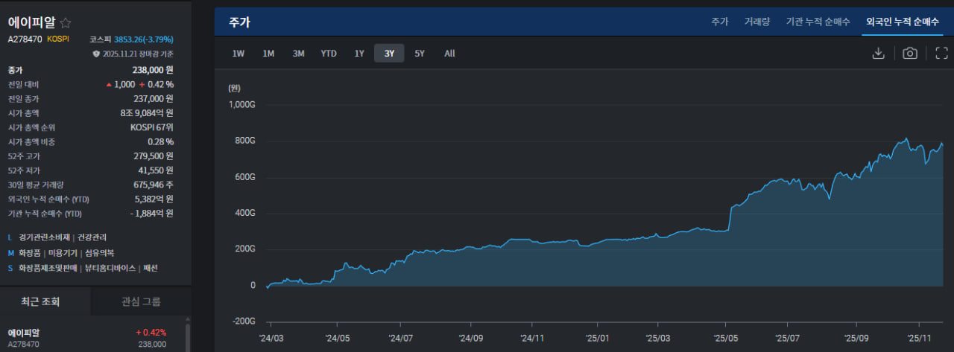Switch chart range to 1M
954x352 pixels.
coord(268,54)
